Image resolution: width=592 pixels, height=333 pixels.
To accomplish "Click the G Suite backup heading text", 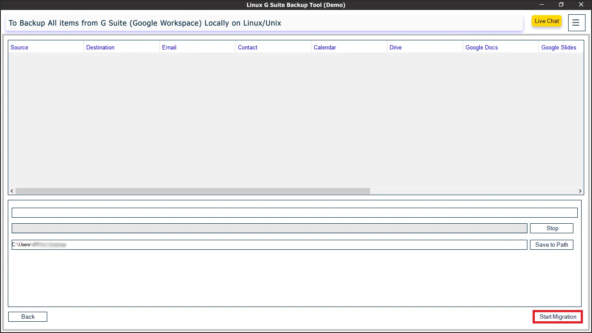I will click(145, 23).
